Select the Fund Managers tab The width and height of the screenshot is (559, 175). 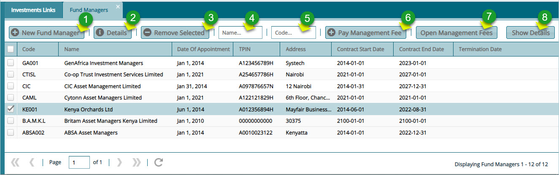[93, 10]
